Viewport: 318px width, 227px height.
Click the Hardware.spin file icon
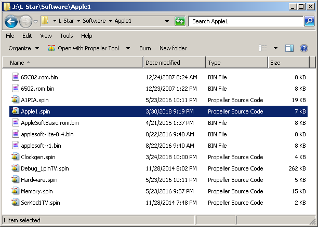pos(15,180)
